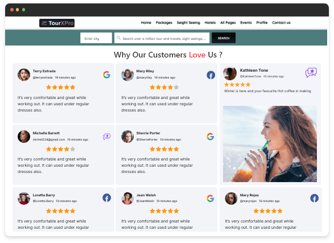This screenshot has width=334, height=243.
Task: Go to the Hotels page
Action: pyautogui.click(x=210, y=23)
